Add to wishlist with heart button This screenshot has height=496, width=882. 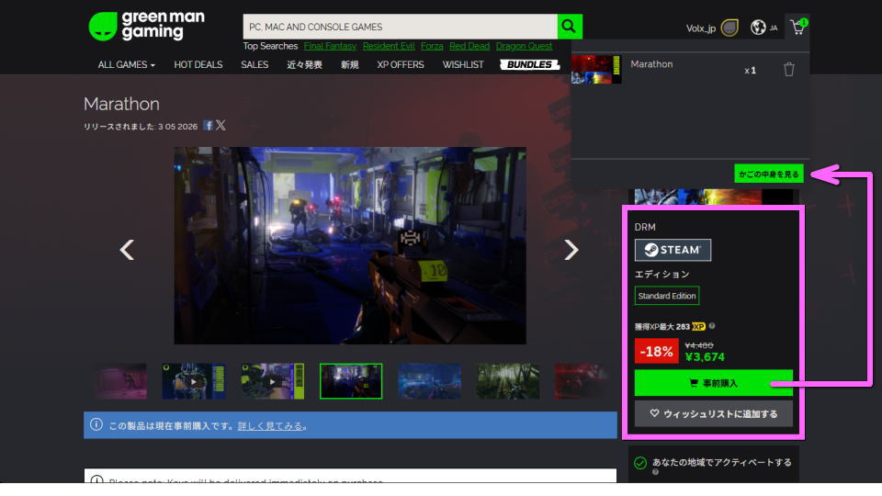(714, 413)
